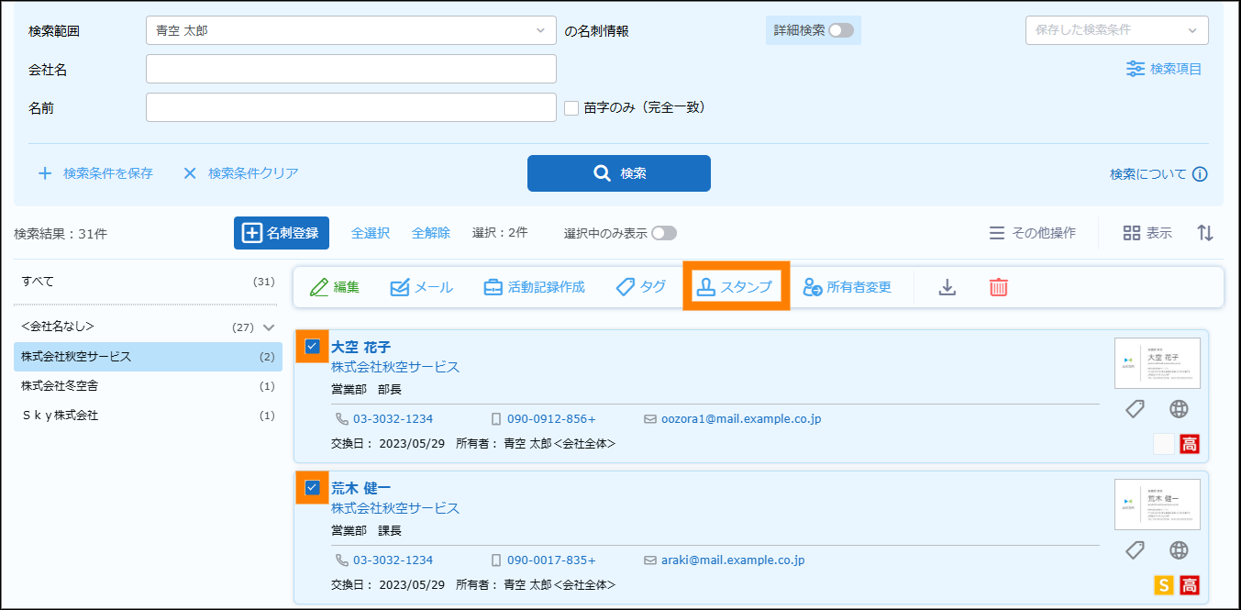
Task: Click the red trash delete icon
Action: pos(998,287)
